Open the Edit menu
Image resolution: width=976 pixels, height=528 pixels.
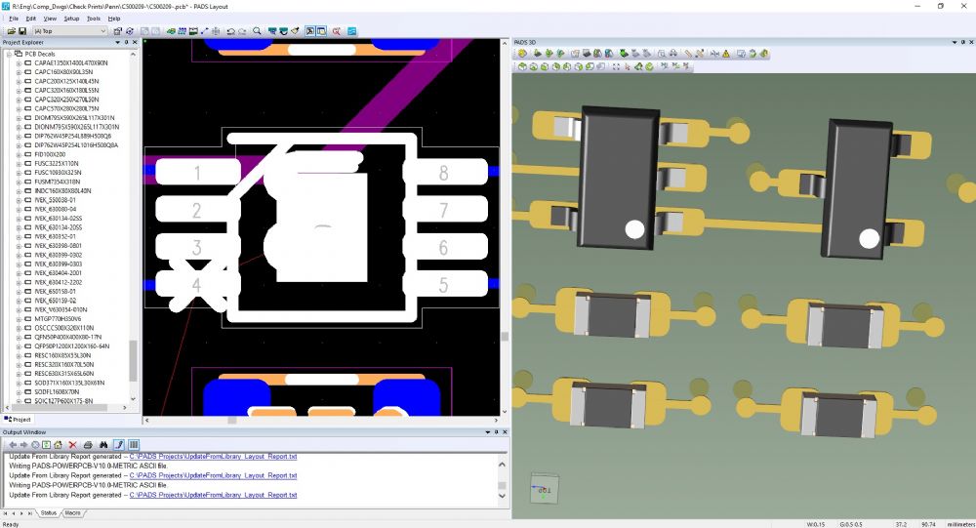(30, 19)
